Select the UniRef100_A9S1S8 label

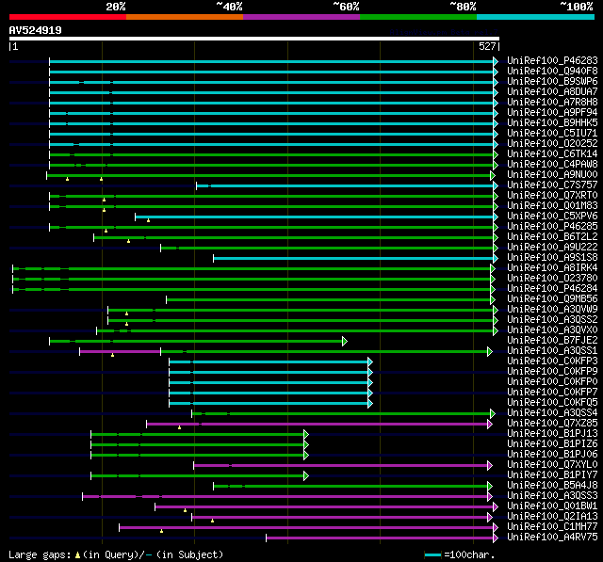[552, 257]
